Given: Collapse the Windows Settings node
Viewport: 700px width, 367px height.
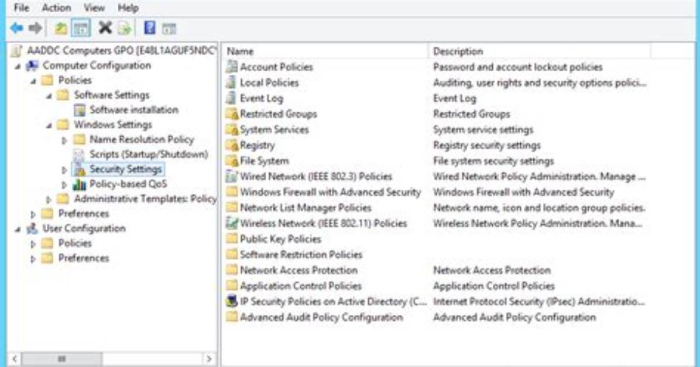Looking at the screenshot, I should pyautogui.click(x=49, y=125).
